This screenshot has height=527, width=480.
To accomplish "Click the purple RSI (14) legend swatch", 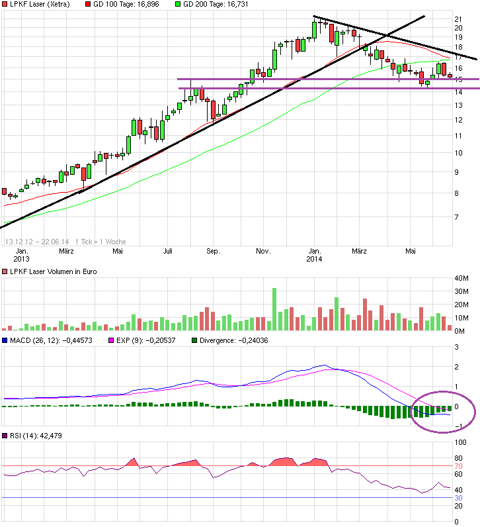I will [5, 436].
